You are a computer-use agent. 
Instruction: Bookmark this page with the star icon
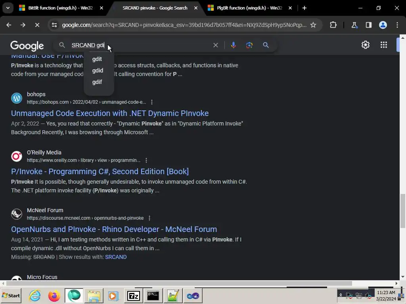tap(313, 25)
